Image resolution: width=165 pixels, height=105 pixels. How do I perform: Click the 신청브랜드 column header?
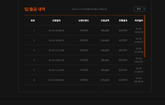(x=84, y=20)
